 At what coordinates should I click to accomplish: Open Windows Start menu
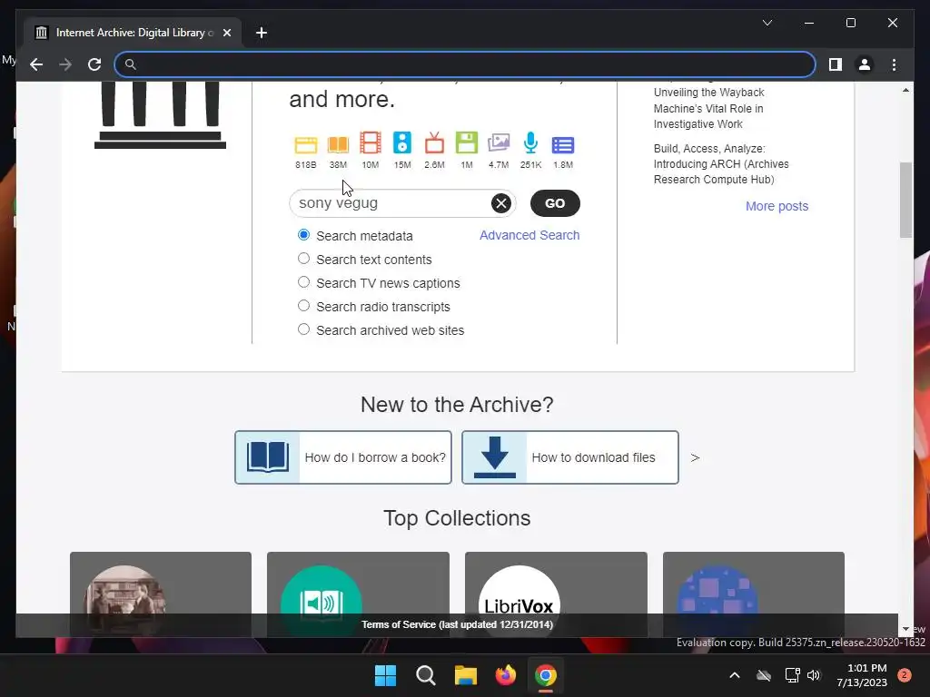[385, 675]
